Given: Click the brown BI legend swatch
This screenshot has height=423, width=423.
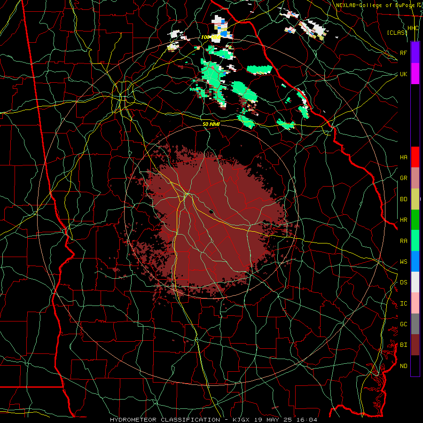Looking at the screenshot, I should (415, 345).
